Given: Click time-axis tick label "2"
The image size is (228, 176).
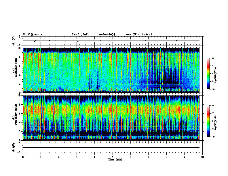Looking at the screenshot, I should (x=59, y=157).
